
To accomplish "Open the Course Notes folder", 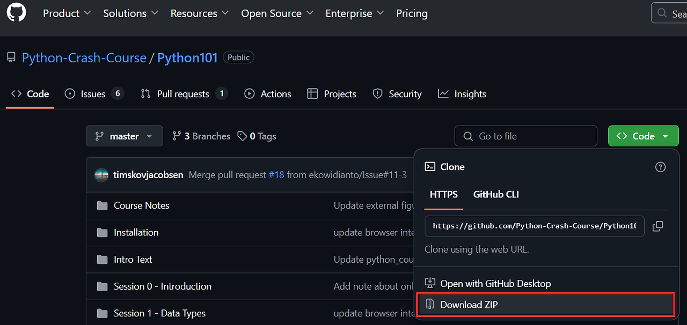I will 141,205.
